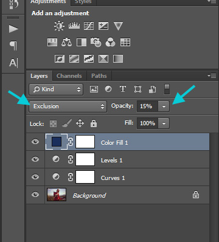Add a Selective Color adjustment
219x242 pixels.
click(x=103, y=59)
